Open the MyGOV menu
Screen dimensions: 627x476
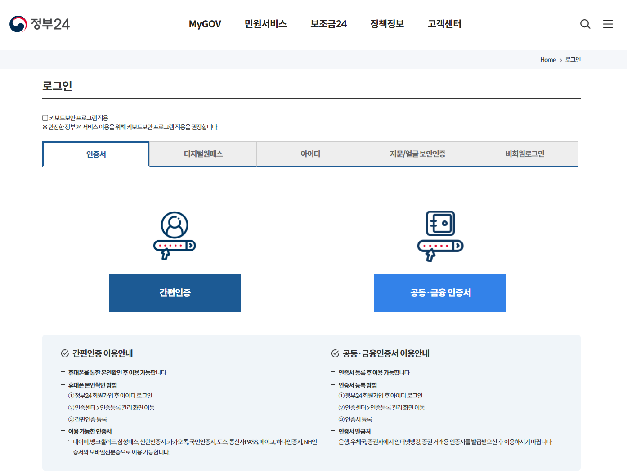(205, 24)
